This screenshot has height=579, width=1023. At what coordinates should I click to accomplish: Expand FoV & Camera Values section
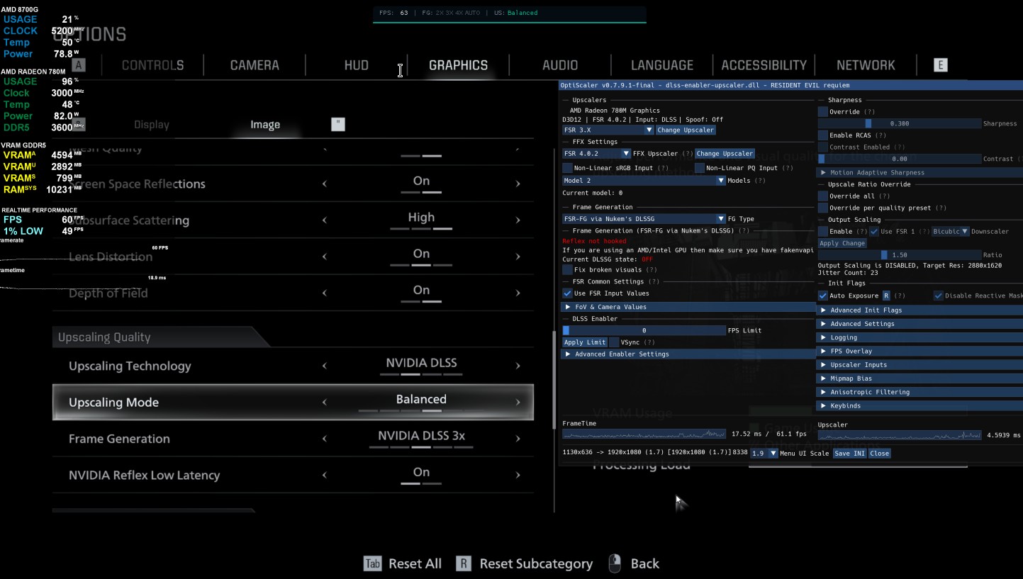[688, 307]
